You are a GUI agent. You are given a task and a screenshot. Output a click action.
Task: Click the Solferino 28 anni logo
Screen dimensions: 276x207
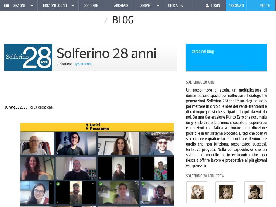28,57
